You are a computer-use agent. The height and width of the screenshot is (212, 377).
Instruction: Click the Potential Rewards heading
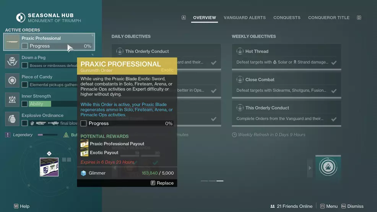(x=104, y=136)
